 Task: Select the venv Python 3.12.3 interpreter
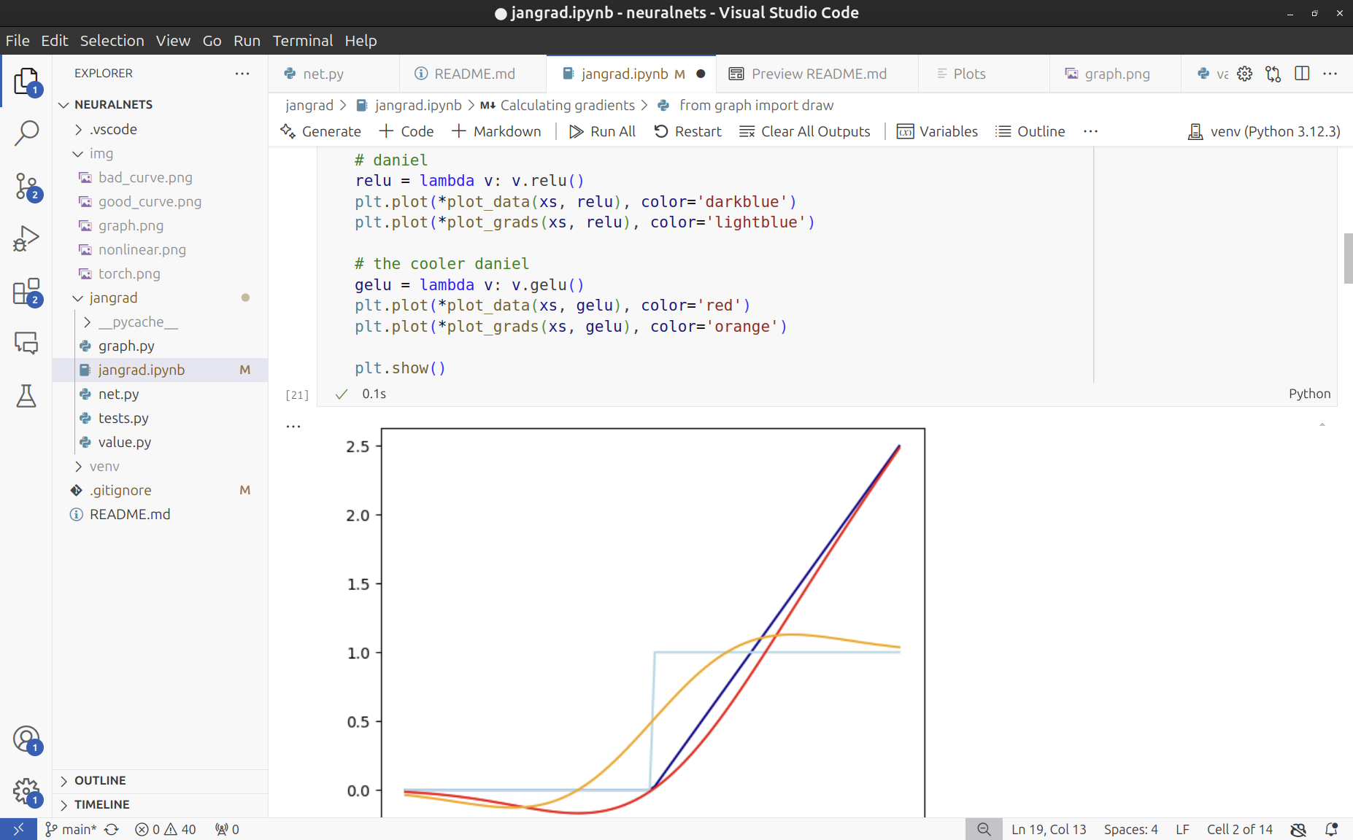(1264, 131)
